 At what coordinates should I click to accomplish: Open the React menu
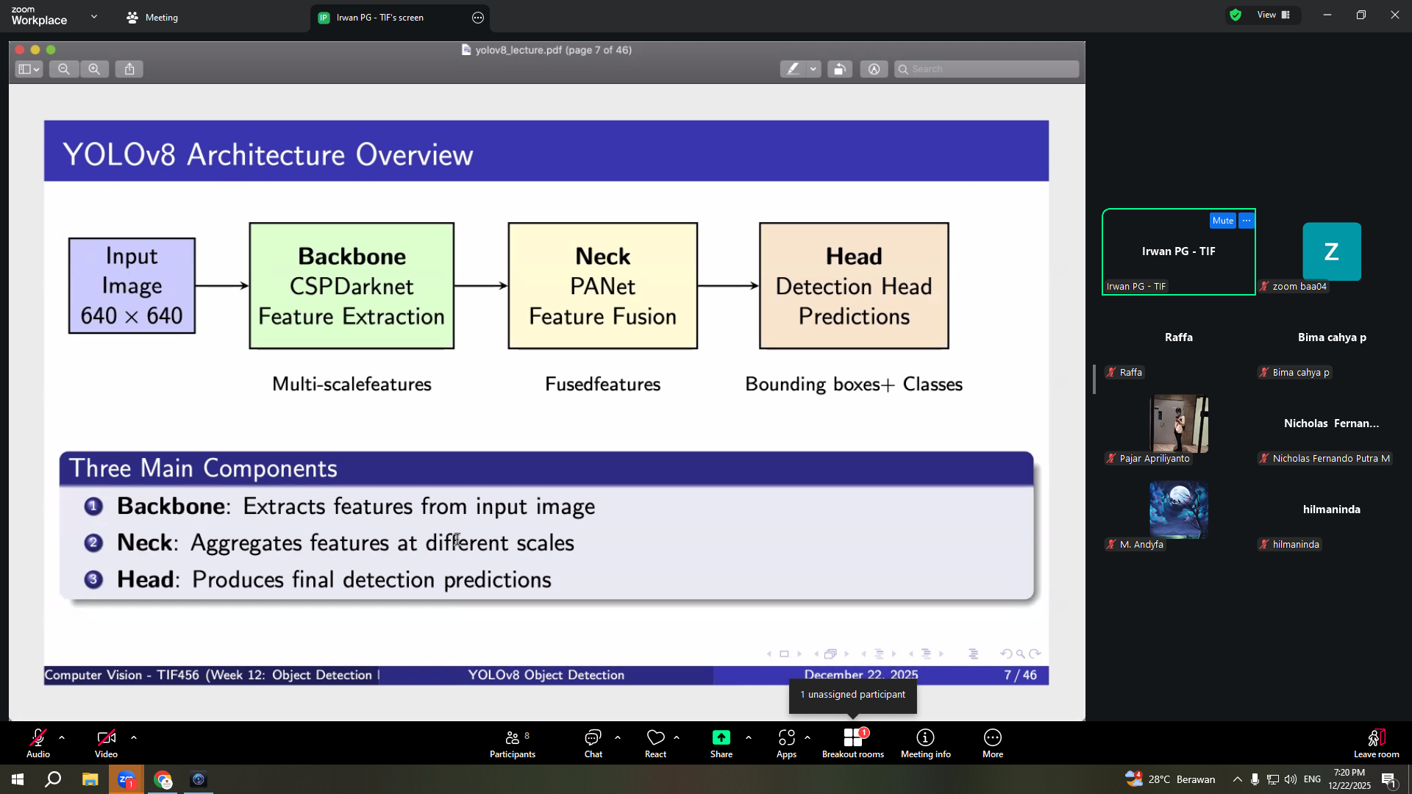(x=655, y=743)
